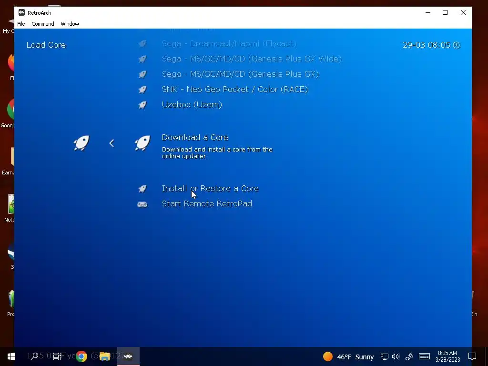
Task: Click rocket icon beside Genesis Plus GX Wide
Action: tap(142, 59)
